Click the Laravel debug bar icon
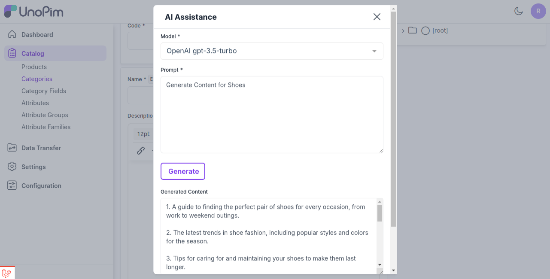Viewport: 550px width, 279px height. point(6,273)
